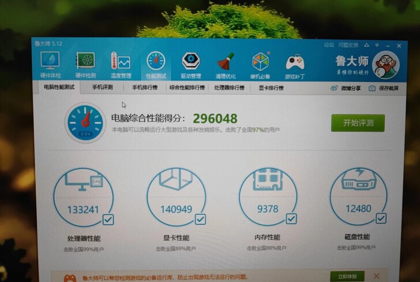Click the processor score 133241
This screenshot has height=282, width=420.
click(83, 210)
